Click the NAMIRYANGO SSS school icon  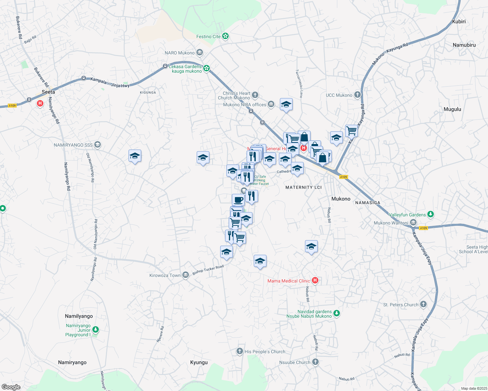97,144
